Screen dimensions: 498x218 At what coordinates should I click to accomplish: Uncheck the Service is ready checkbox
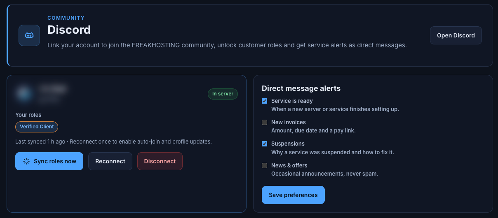[265, 101]
